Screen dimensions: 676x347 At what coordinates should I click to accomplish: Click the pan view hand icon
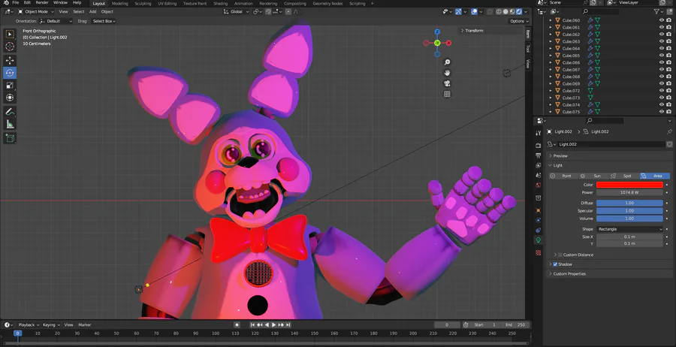coord(447,73)
